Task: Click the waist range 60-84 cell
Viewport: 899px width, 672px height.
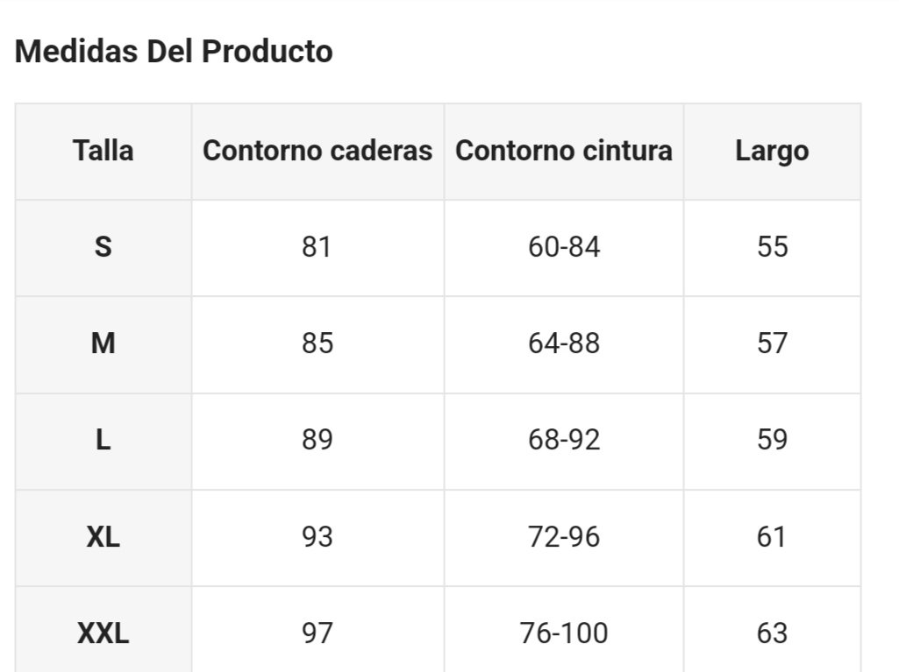Action: coord(564,247)
